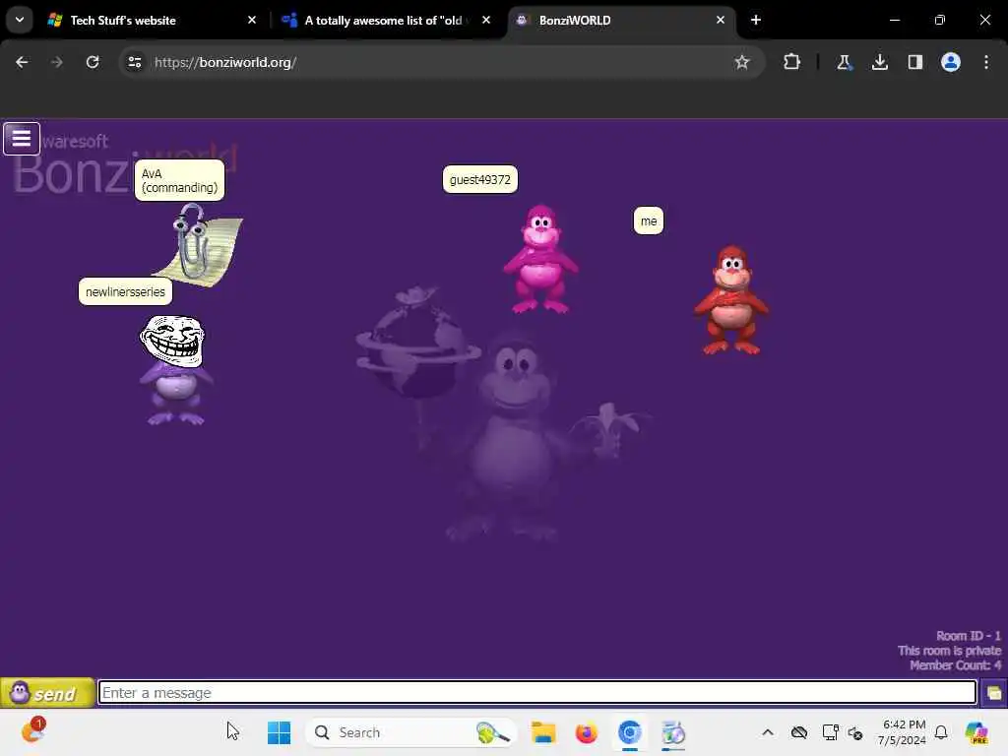Open the app right of Chromium in taskbar

pyautogui.click(x=673, y=732)
